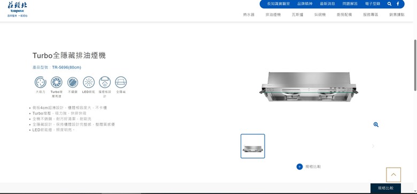
Task: Open the Facebook icon link
Action: point(398,4)
